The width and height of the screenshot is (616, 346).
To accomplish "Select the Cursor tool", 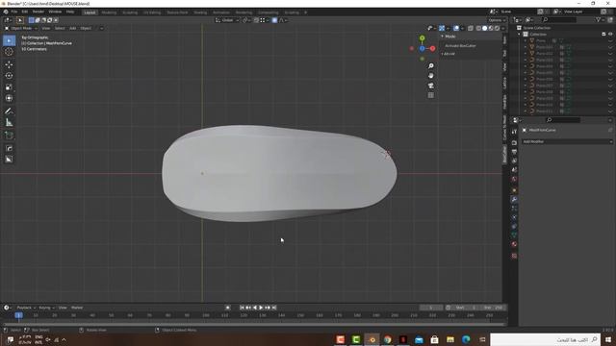I will (x=9, y=52).
